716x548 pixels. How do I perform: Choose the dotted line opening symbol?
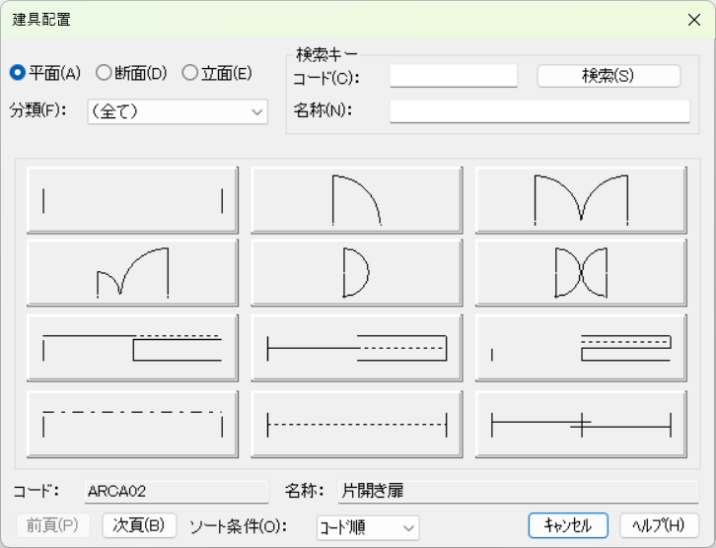[356, 425]
